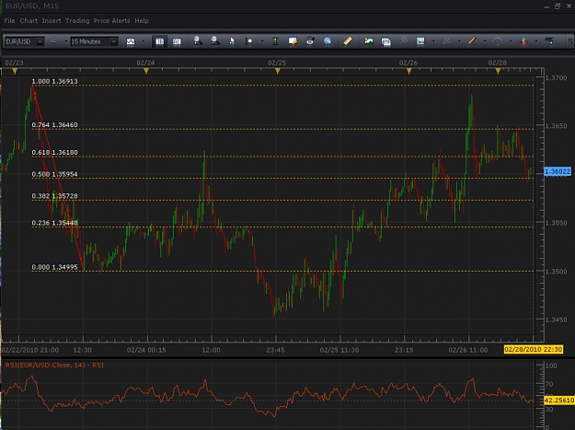Open the Help menu
This screenshot has height=430, width=575.
142,21
